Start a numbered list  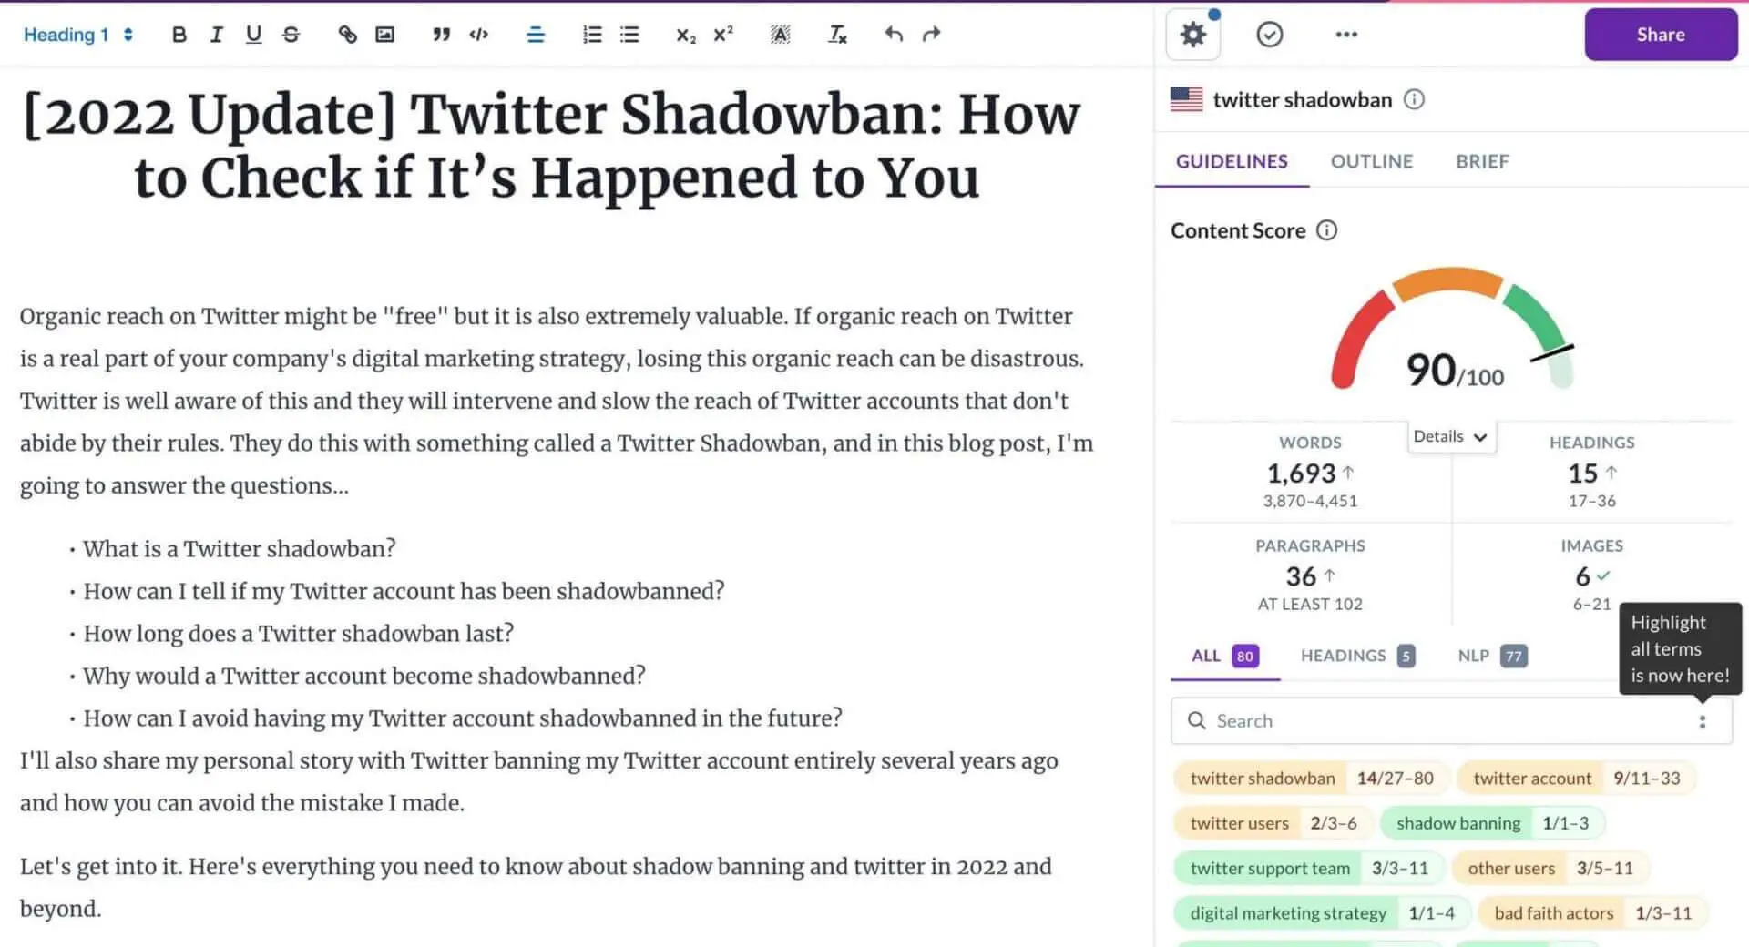pyautogui.click(x=592, y=35)
